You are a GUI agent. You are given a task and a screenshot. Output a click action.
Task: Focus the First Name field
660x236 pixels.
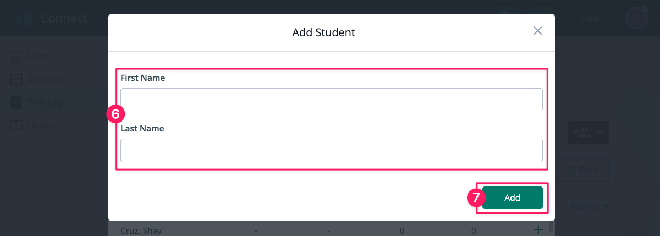(x=332, y=100)
